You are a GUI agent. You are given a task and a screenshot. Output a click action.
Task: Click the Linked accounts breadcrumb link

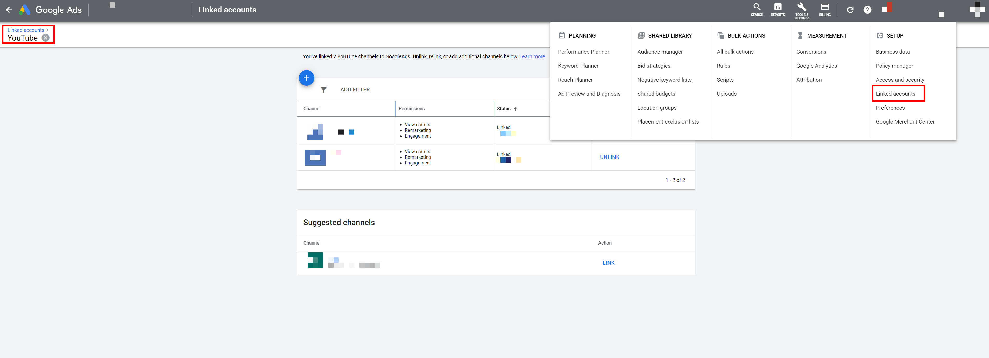click(26, 30)
